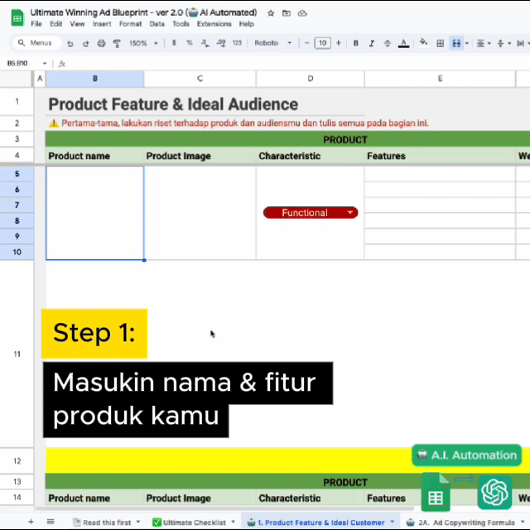Open the Format menu
This screenshot has height=530, width=530.
pyautogui.click(x=130, y=24)
